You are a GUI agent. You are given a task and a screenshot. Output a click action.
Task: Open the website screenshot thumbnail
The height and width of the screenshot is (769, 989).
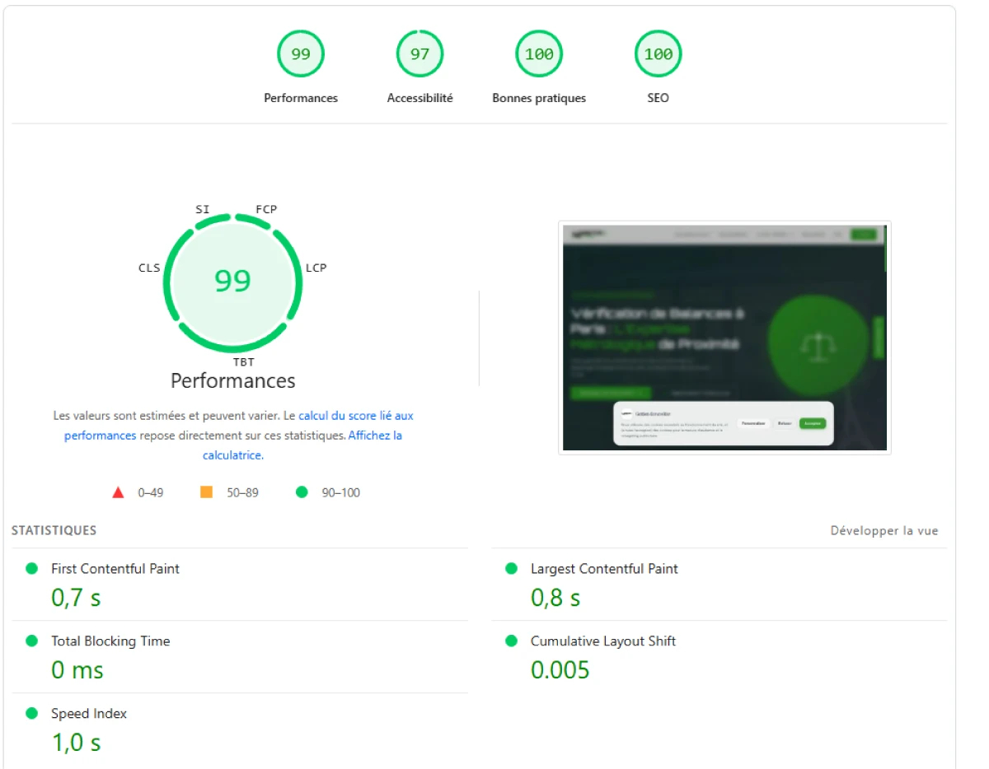tap(724, 338)
